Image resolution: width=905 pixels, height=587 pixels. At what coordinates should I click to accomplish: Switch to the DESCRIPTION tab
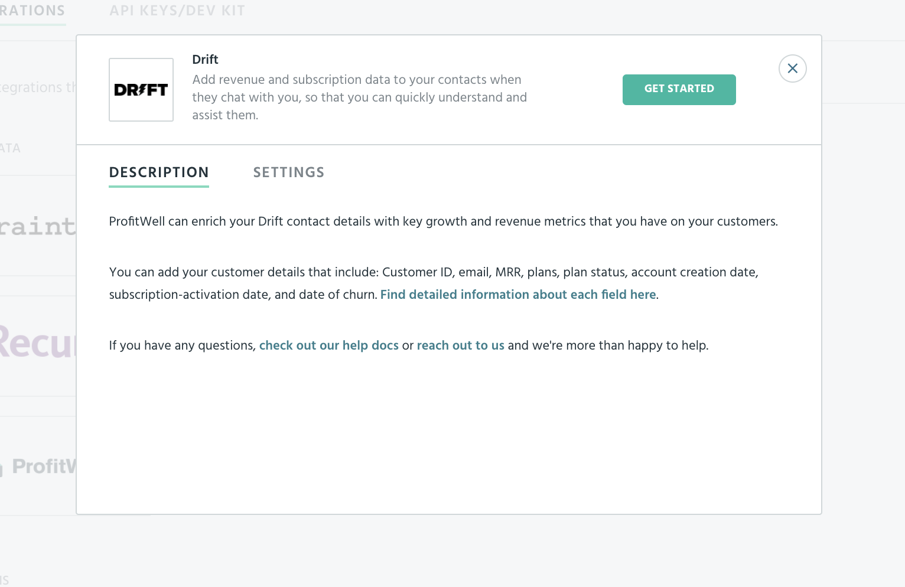pos(159,172)
